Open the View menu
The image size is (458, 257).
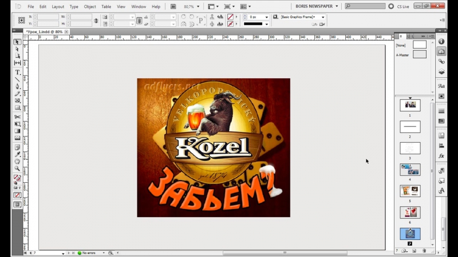[121, 6]
